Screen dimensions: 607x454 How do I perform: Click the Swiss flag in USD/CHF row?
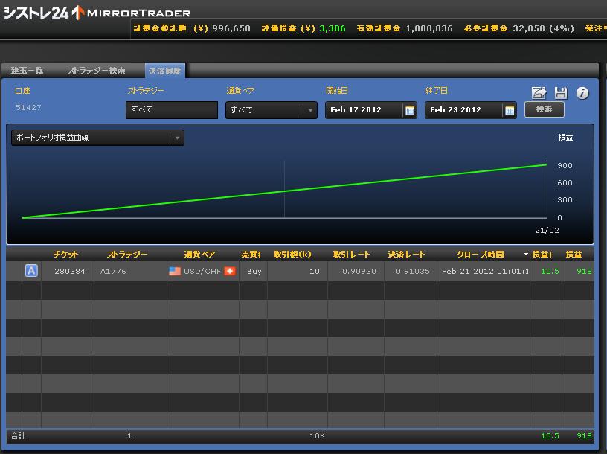click(x=230, y=271)
